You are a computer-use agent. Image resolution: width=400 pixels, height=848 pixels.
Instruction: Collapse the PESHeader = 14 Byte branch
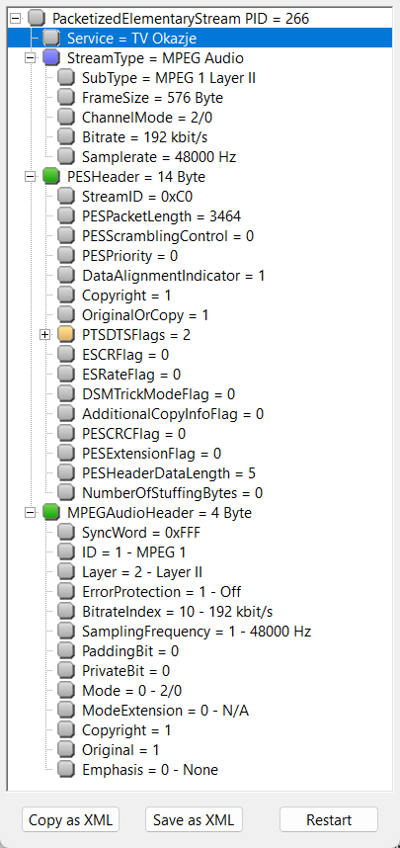point(31,177)
